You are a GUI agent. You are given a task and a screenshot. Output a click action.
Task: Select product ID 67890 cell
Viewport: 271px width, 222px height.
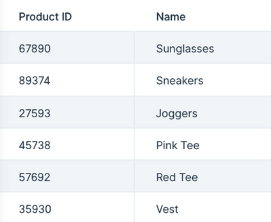[x=67, y=48]
